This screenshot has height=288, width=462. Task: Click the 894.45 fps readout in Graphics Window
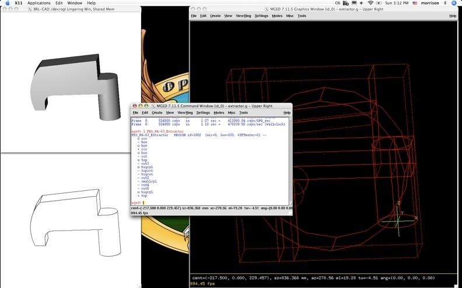pyautogui.click(x=202, y=283)
